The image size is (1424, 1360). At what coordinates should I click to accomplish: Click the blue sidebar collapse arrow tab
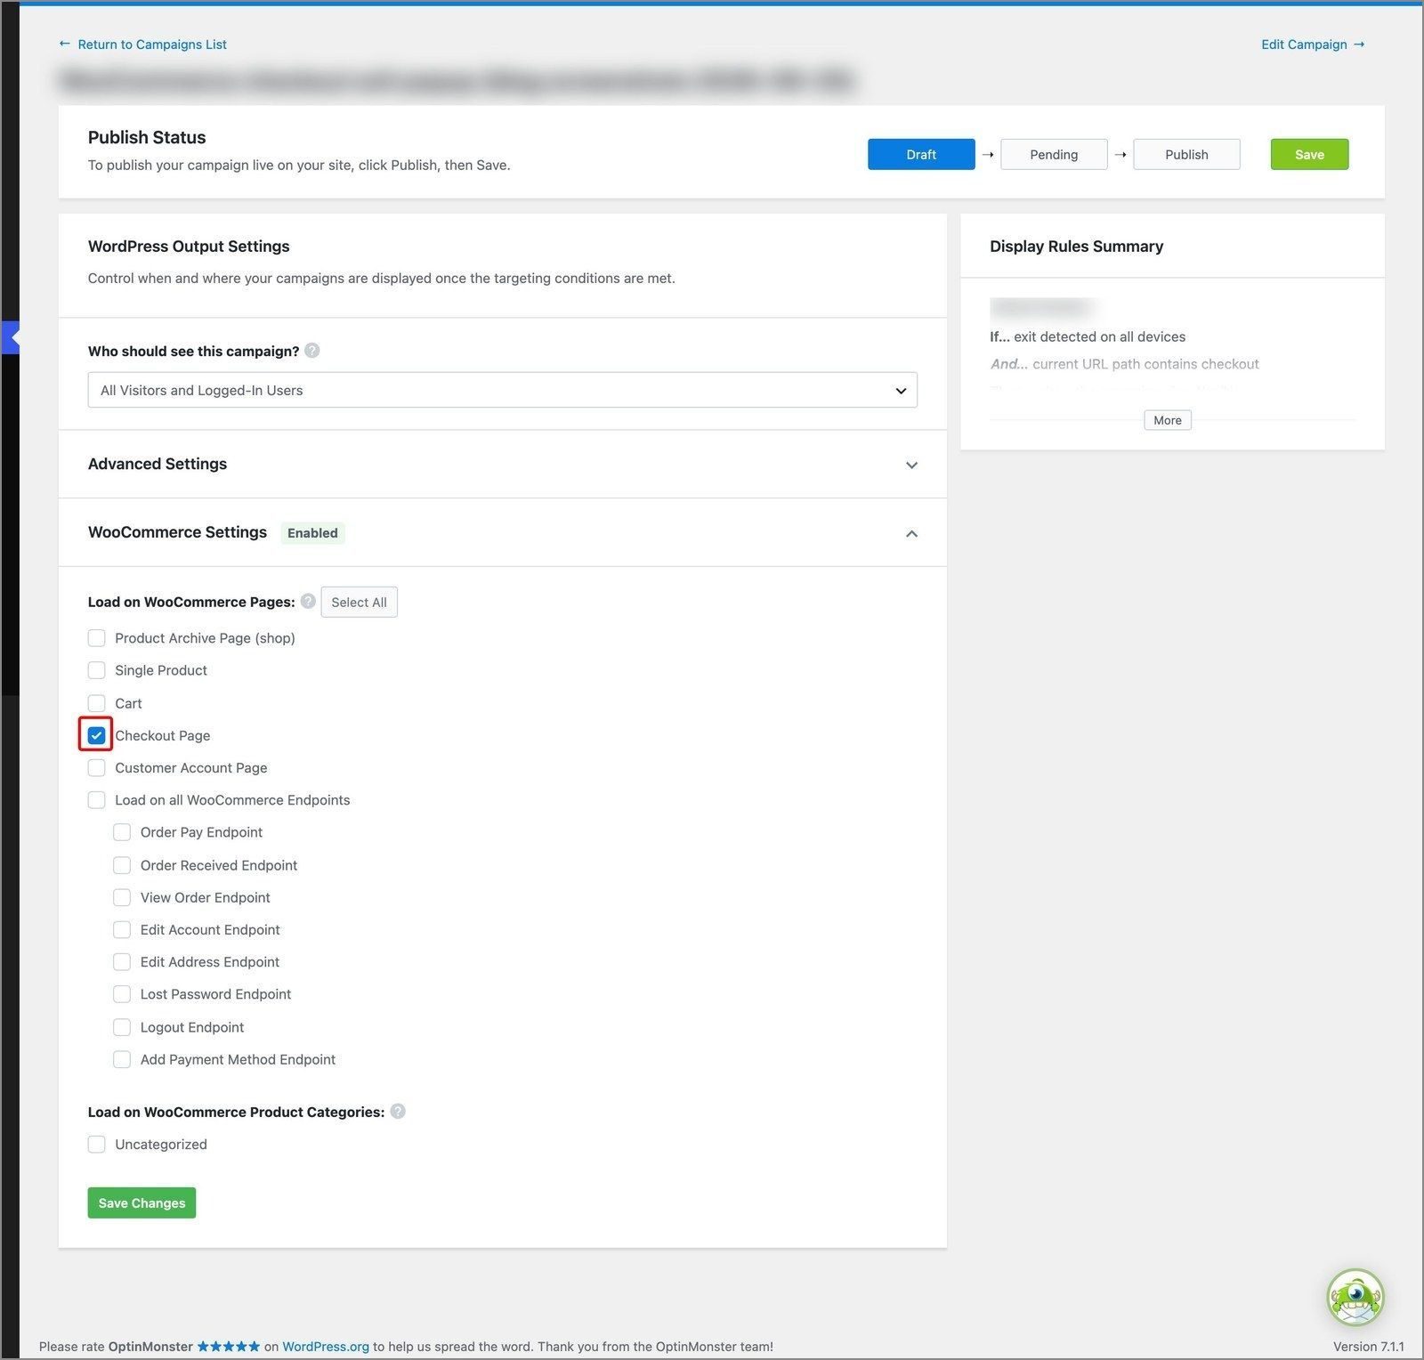10,337
